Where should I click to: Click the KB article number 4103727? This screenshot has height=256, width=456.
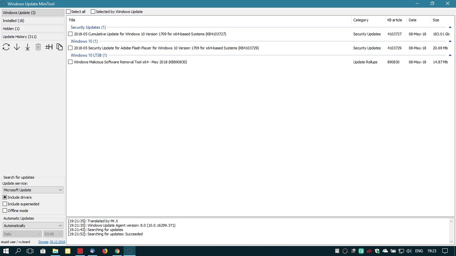click(x=395, y=34)
